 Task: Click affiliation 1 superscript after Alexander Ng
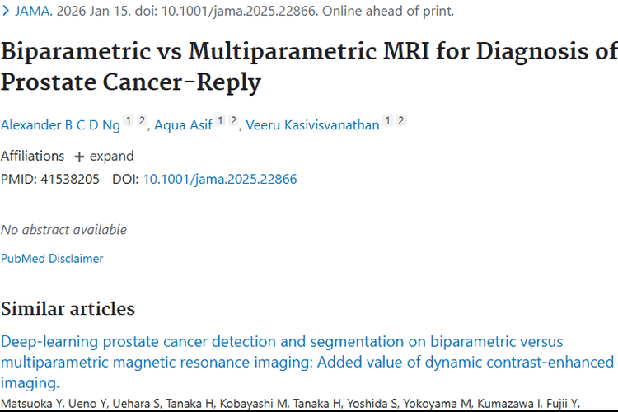point(129,121)
